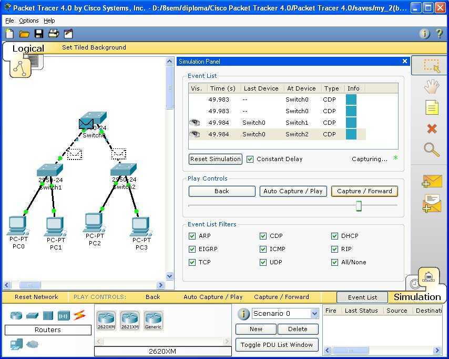The height and width of the screenshot is (359, 449).
Task: Open the Scenario 0 dropdown
Action: (314, 314)
